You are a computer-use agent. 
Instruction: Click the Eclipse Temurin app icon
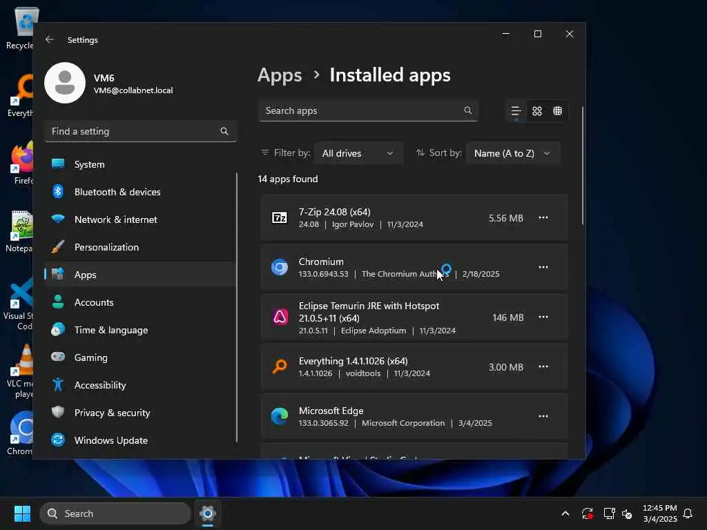280,317
